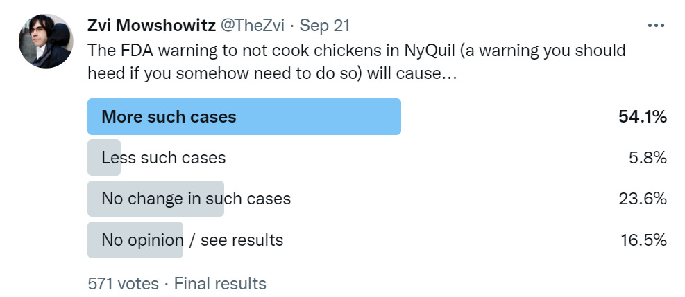Click the Final results label

[220, 284]
